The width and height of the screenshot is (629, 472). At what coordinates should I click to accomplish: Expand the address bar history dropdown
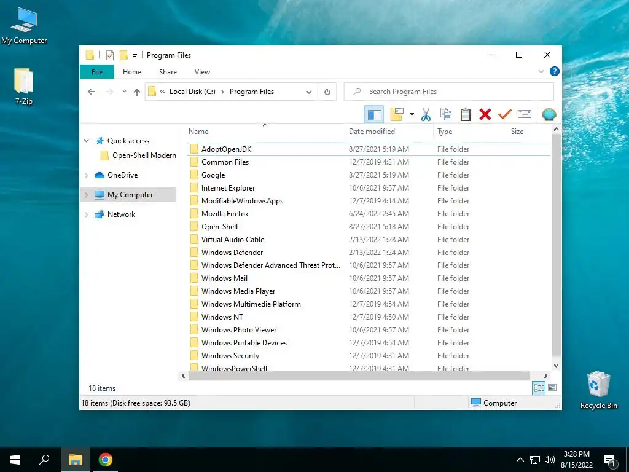(x=309, y=92)
